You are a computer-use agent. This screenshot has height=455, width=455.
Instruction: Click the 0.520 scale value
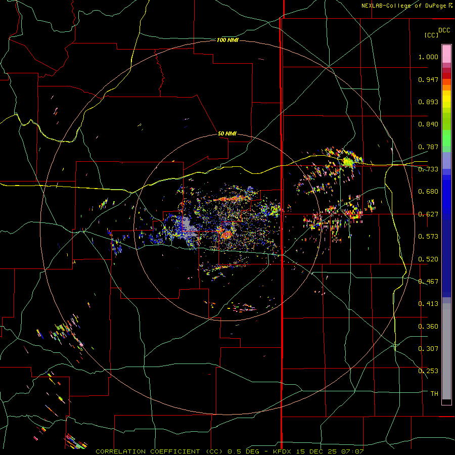point(428,259)
